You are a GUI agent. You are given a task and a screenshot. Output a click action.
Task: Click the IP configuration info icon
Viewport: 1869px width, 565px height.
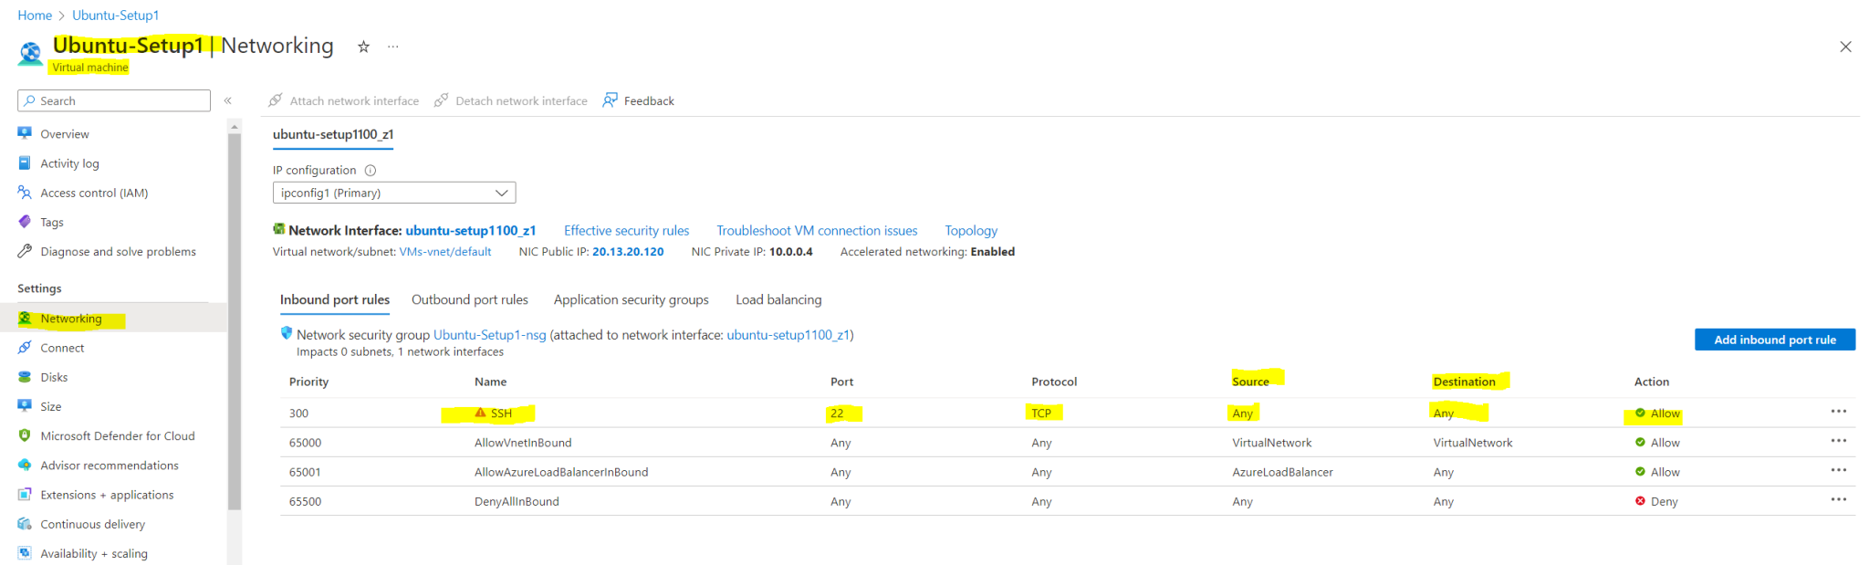point(371,171)
